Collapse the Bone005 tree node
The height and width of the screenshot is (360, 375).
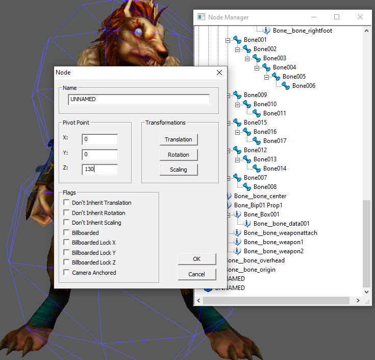266,77
